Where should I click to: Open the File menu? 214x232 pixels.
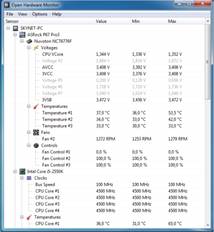click(x=10, y=14)
